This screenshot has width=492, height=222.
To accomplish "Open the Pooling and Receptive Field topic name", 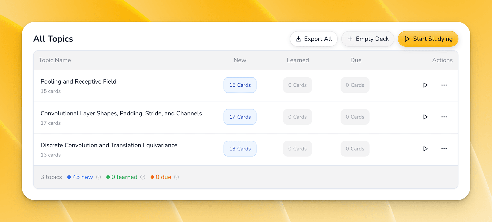I will pos(78,82).
